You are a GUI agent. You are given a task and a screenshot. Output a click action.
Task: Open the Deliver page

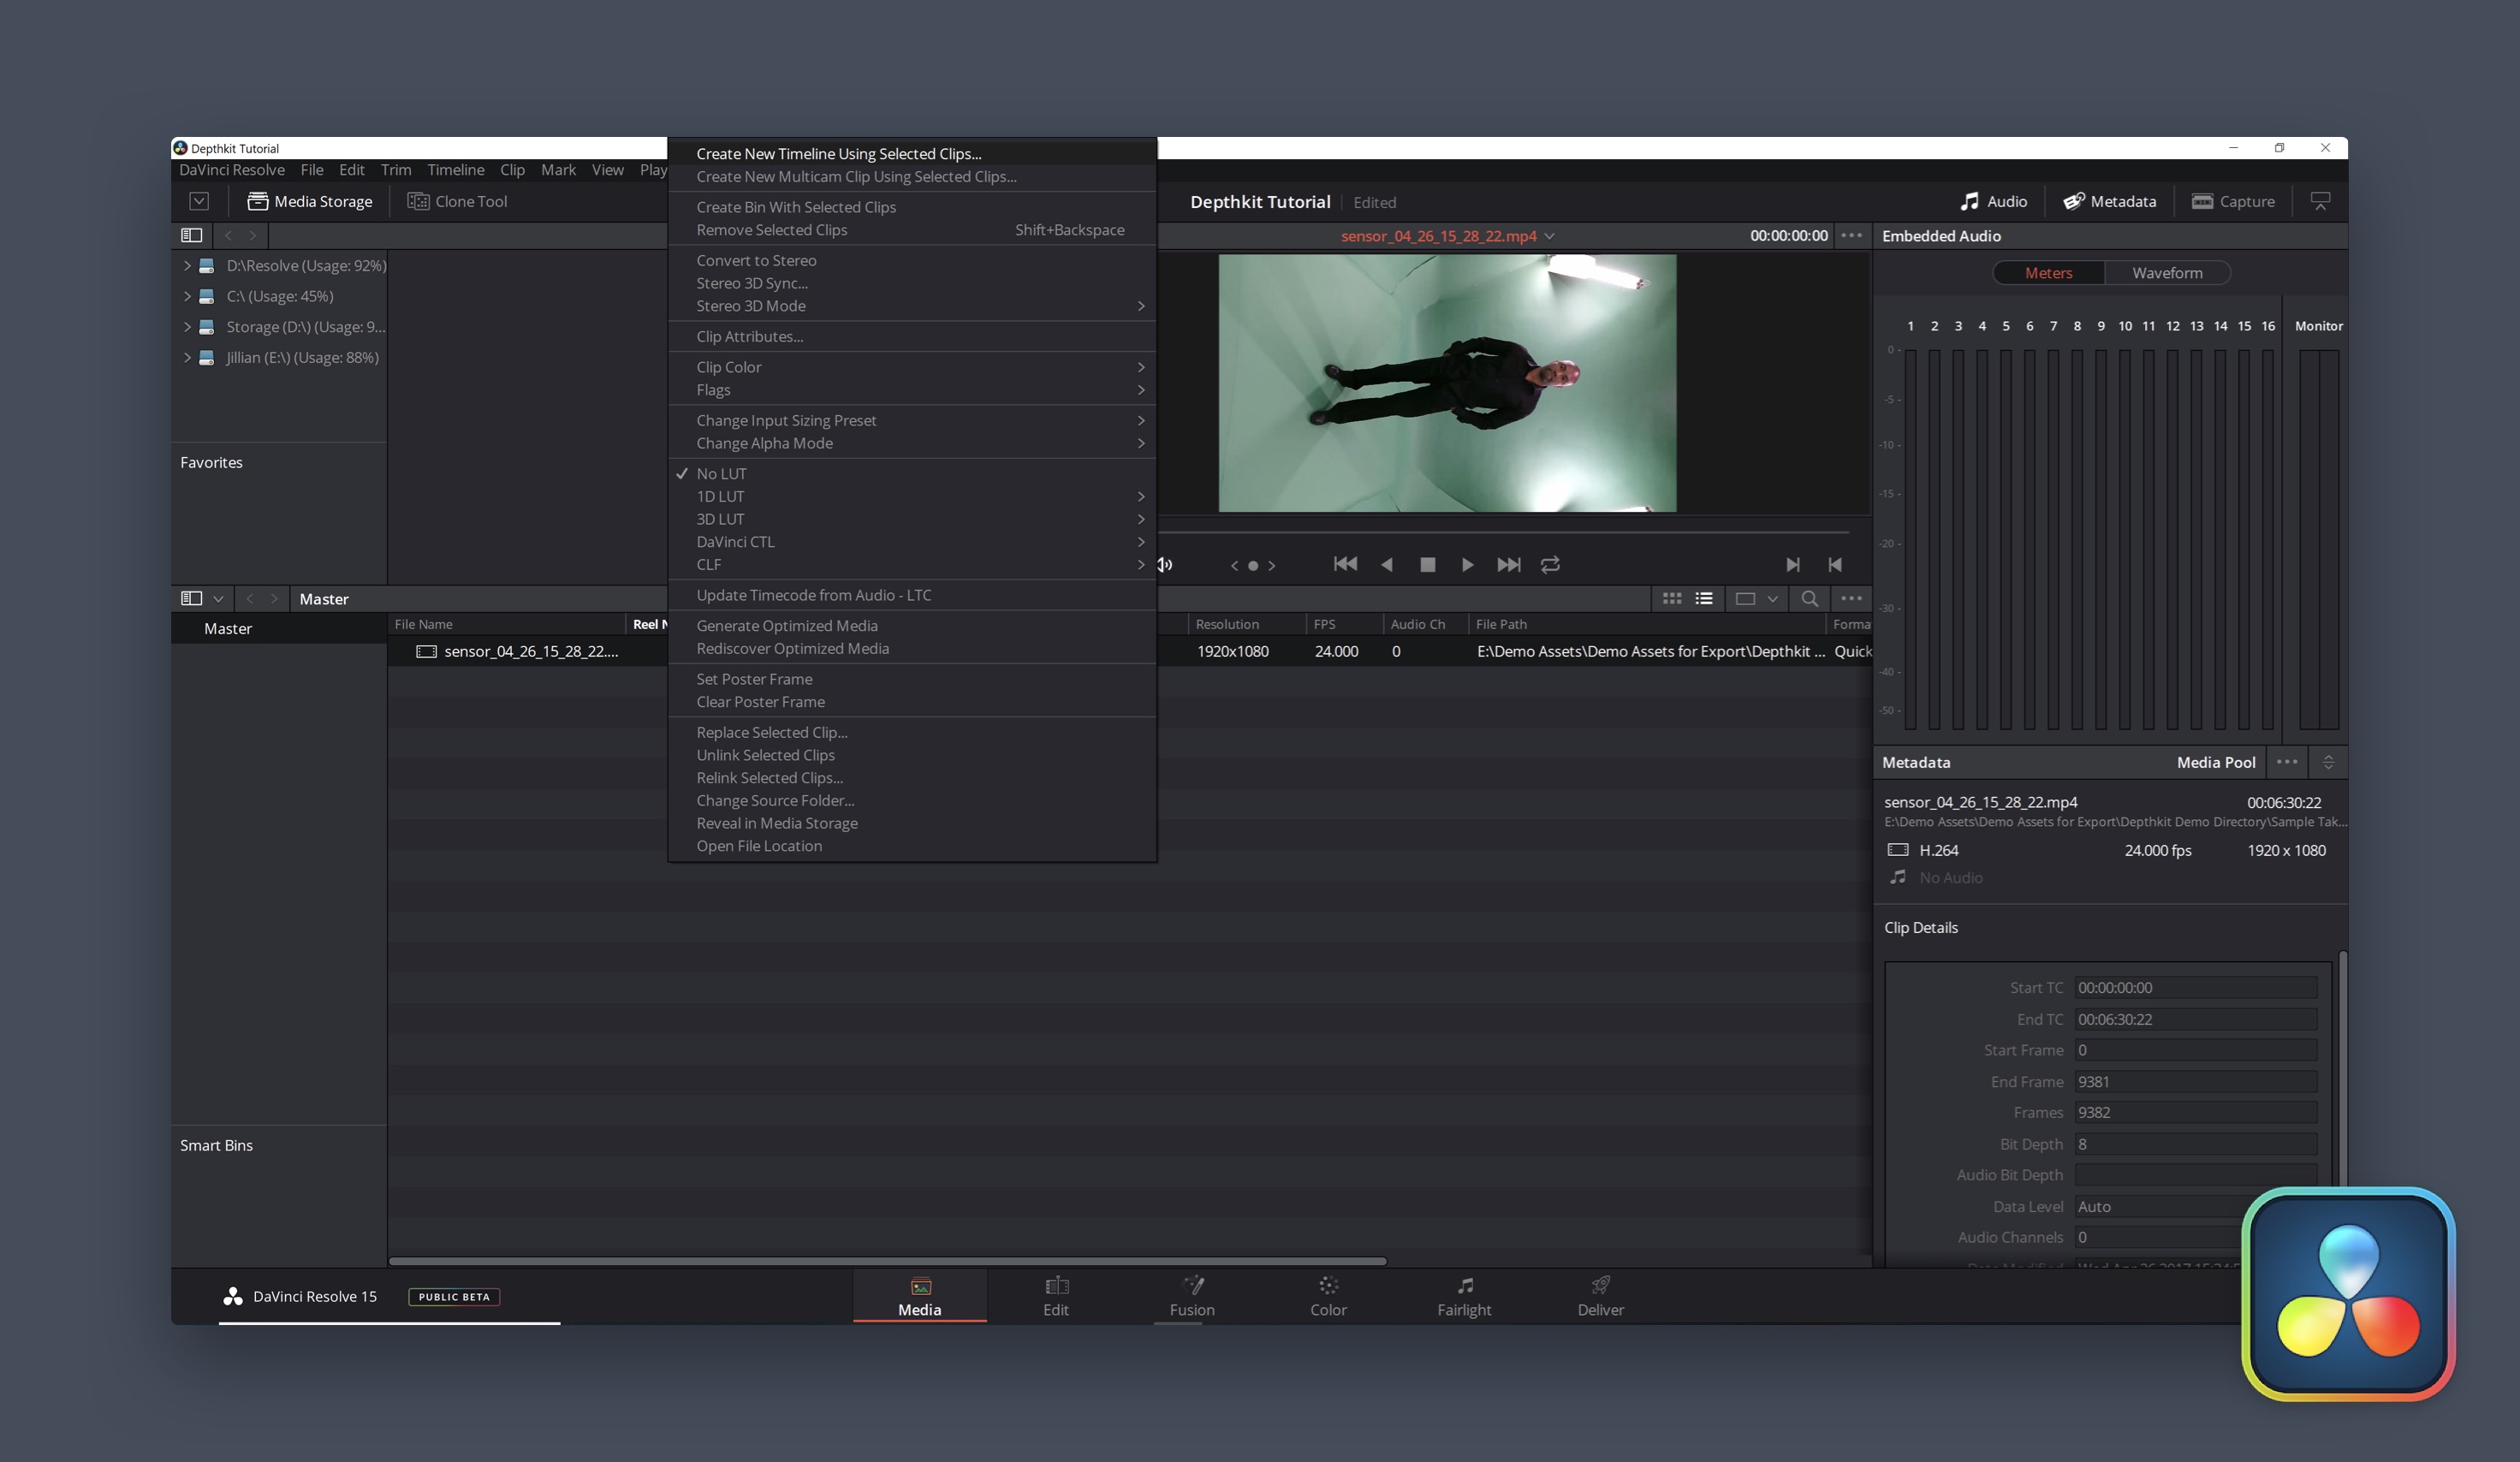coord(1600,1296)
